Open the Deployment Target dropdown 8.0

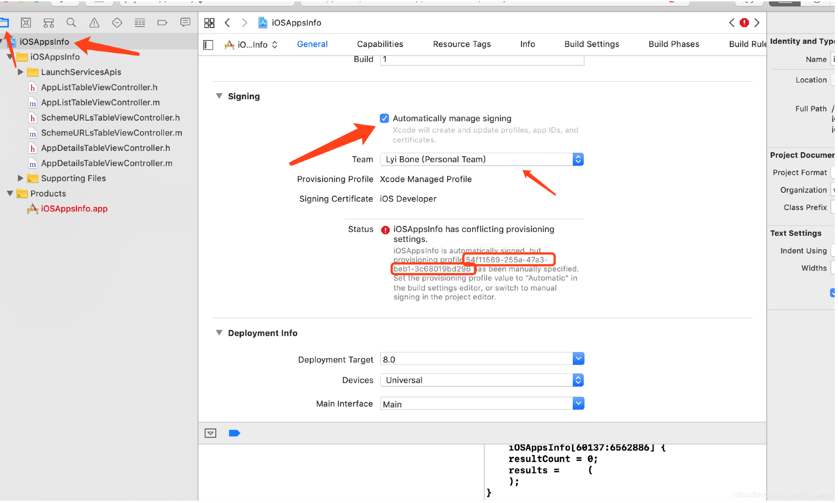point(578,359)
